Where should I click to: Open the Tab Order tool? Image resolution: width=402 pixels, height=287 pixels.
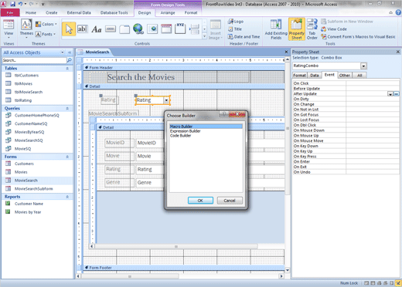(x=312, y=29)
